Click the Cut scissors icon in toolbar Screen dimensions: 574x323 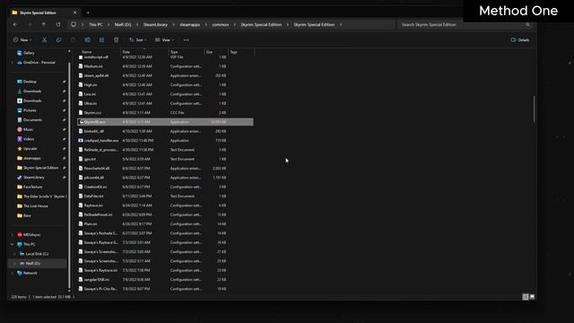coord(44,39)
